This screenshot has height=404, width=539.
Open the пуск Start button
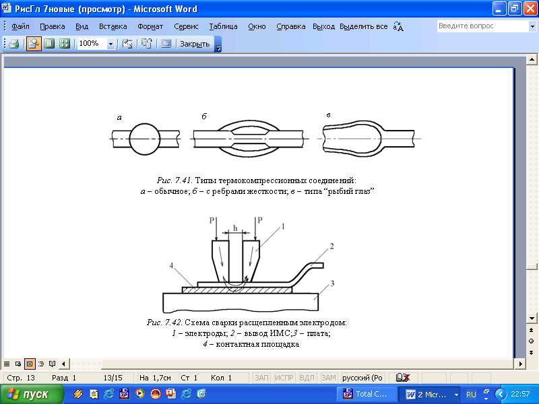click(32, 394)
